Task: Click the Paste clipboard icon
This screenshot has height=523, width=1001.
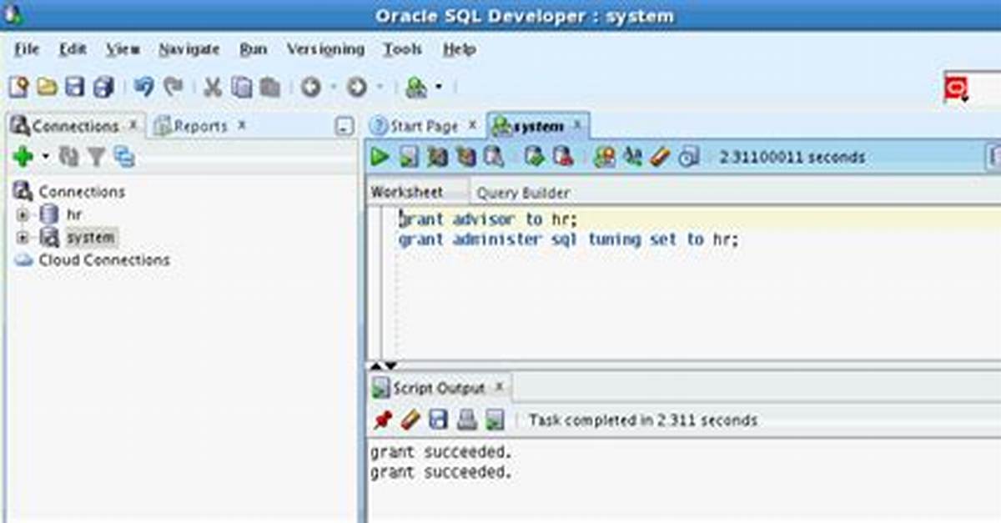Action: point(269,87)
